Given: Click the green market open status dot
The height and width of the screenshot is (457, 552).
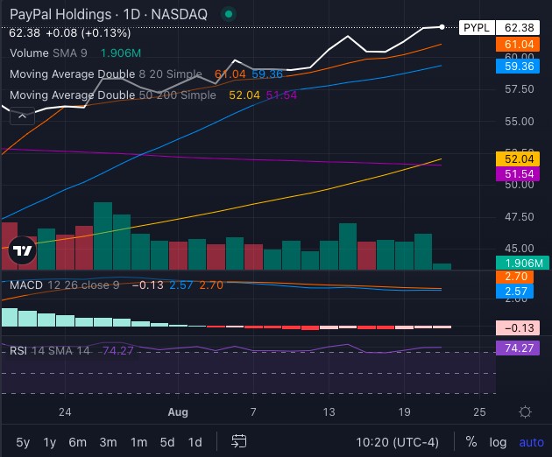Looking at the screenshot, I should pos(229,14).
